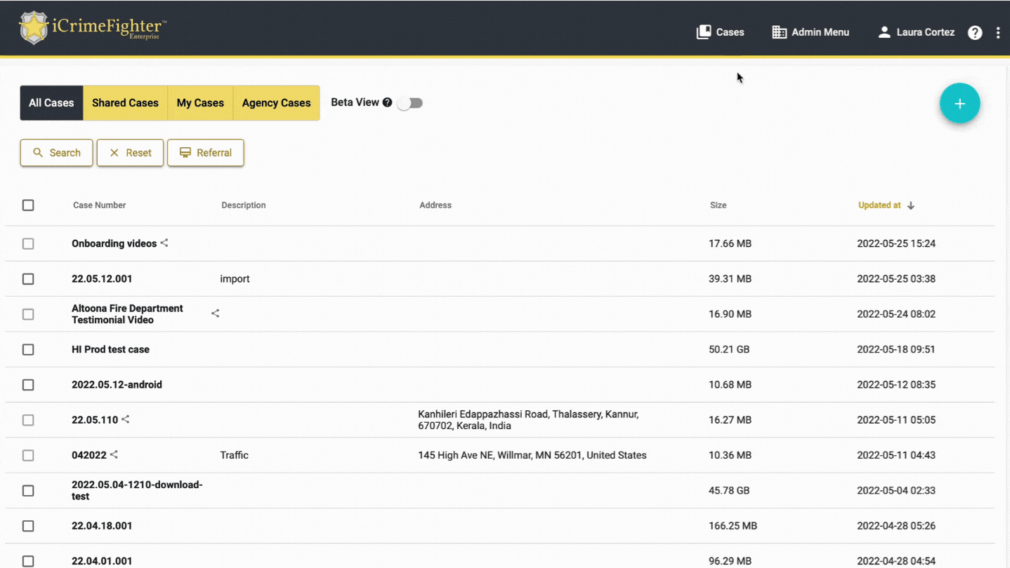Open case 22.05.110
The image size is (1010, 568).
pyautogui.click(x=95, y=420)
